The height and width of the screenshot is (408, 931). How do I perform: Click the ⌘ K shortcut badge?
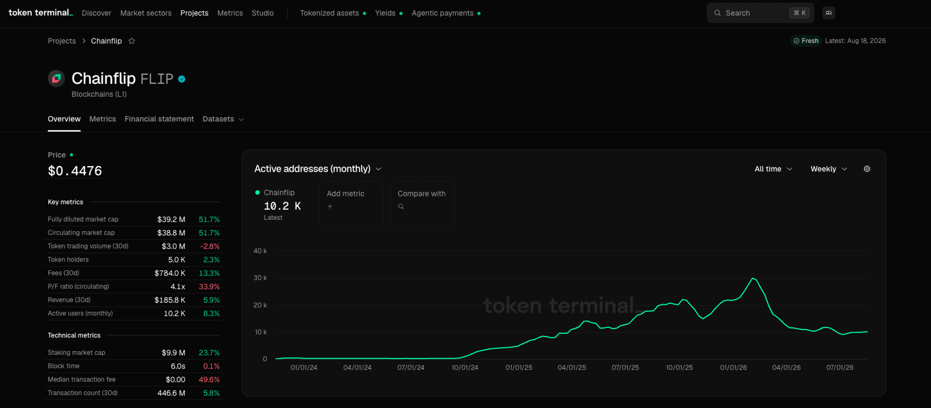pyautogui.click(x=800, y=13)
